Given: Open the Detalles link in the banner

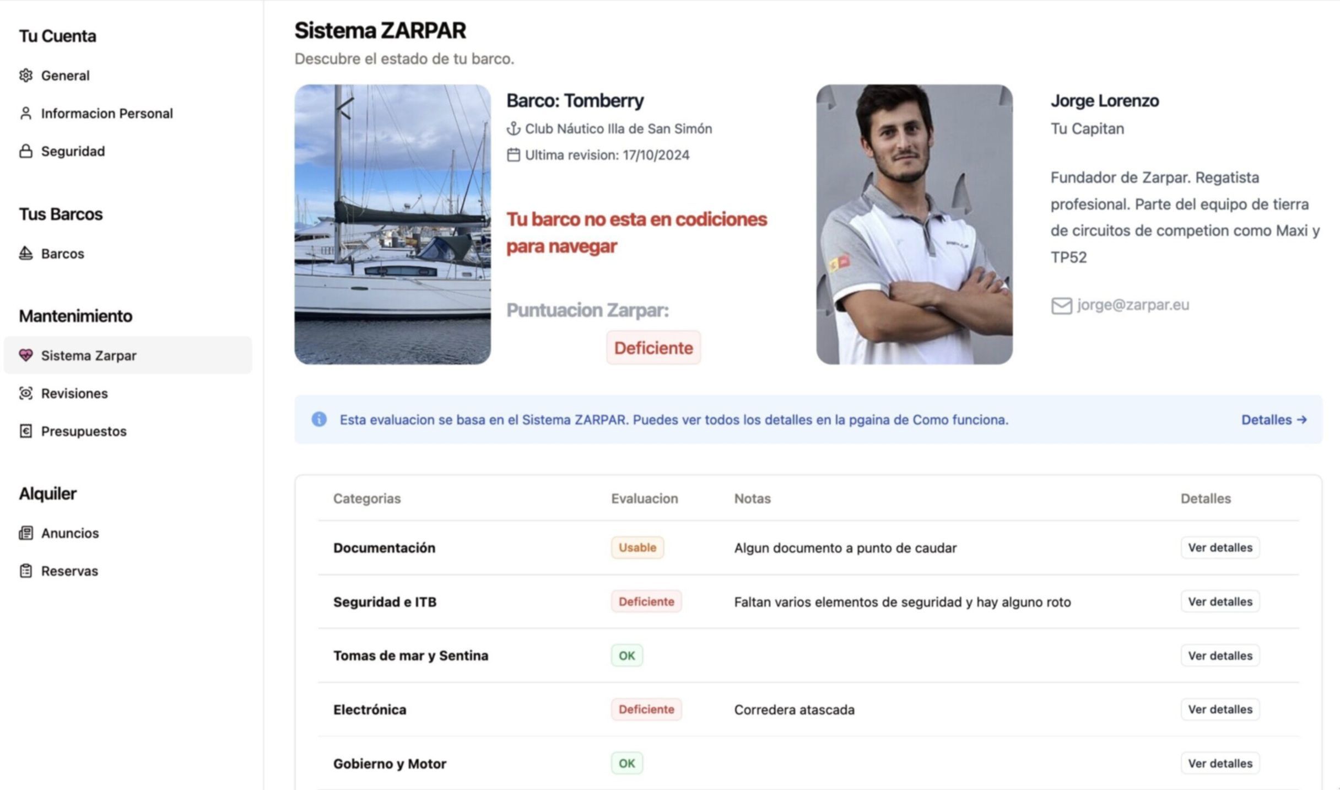Looking at the screenshot, I should click(x=1273, y=420).
